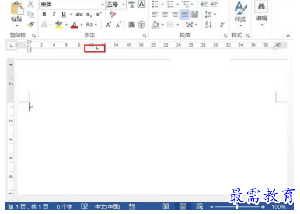Image resolution: width=300 pixels, height=214 pixels.
Task: Open the Change Case Aa menu
Action: pos(91,25)
